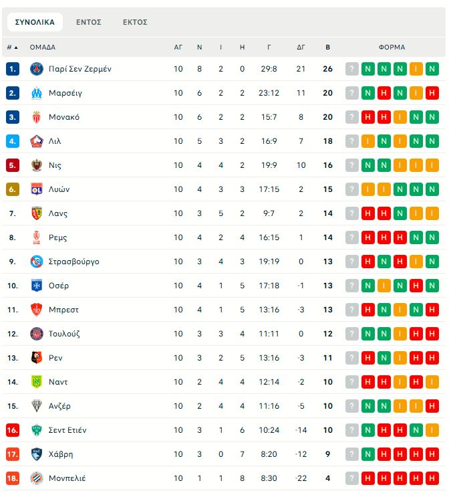Click the Montpellier team logo

36,478
